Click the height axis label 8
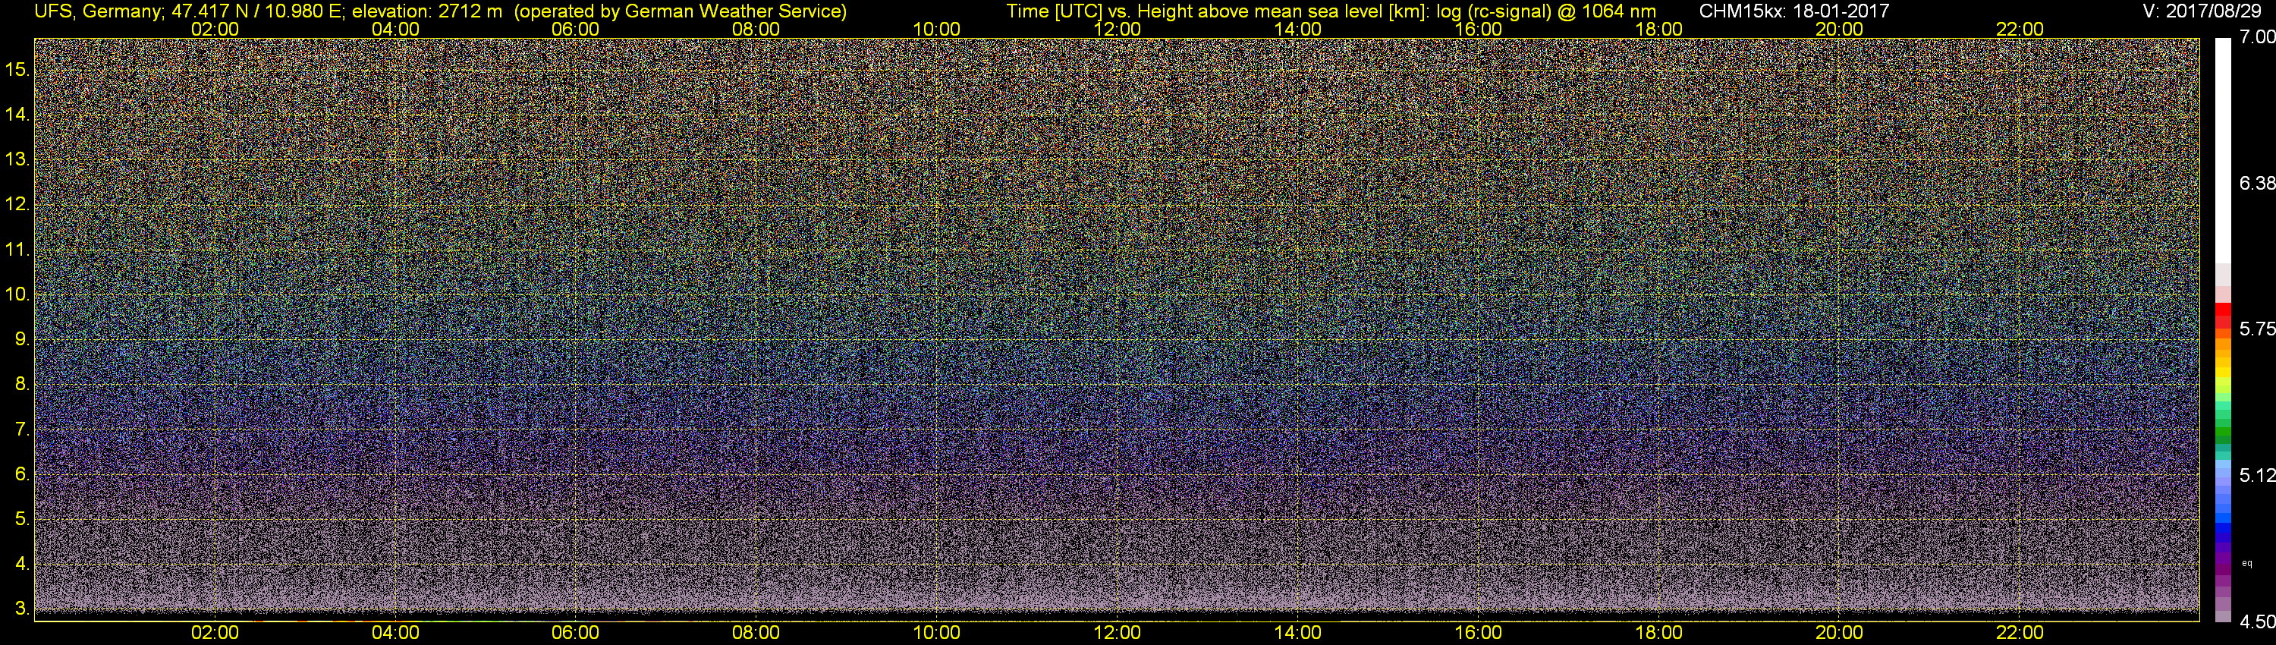This screenshot has height=645, width=2276. 22,385
